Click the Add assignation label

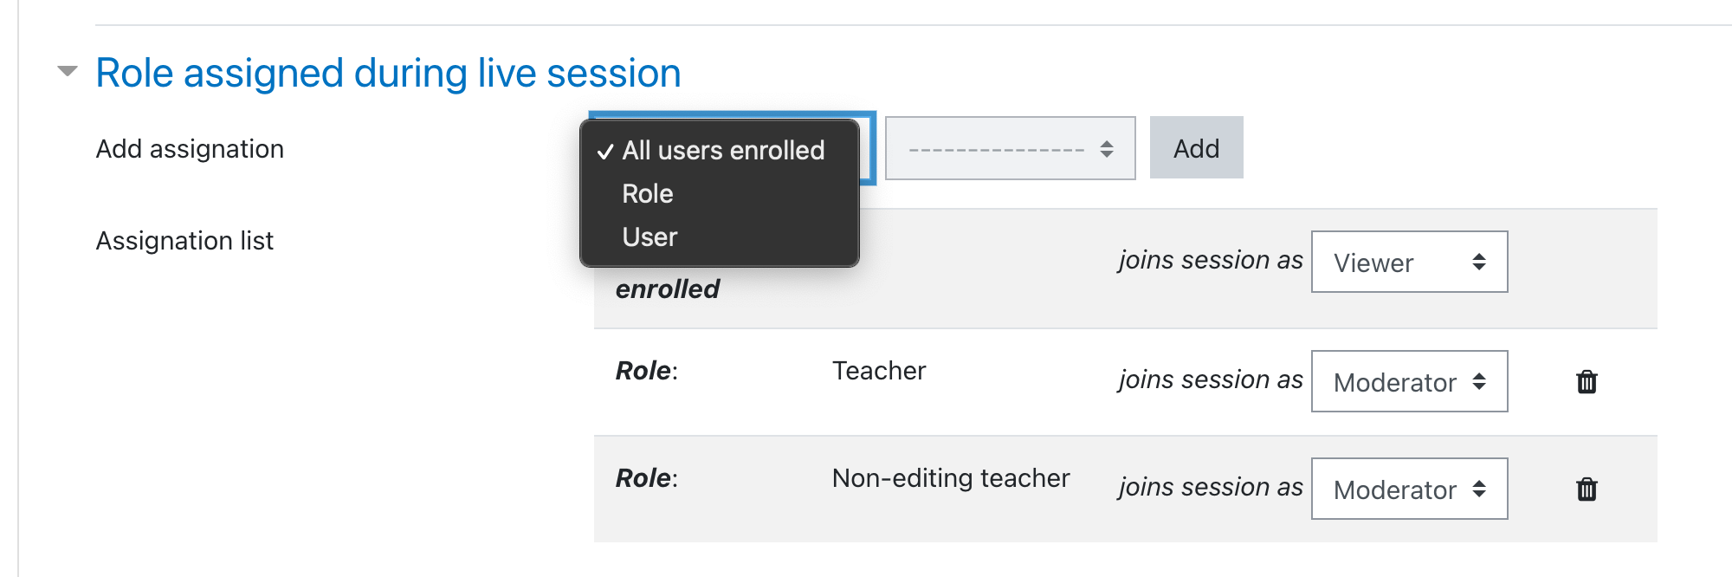(190, 149)
